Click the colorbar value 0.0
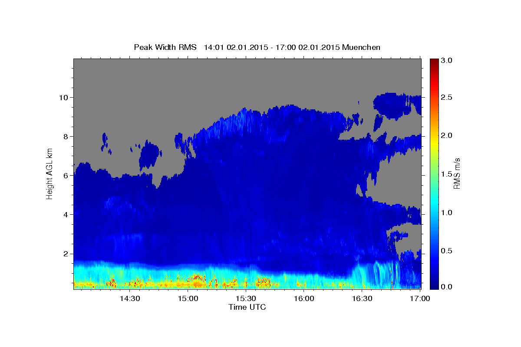521x347 pixels. coord(447,287)
